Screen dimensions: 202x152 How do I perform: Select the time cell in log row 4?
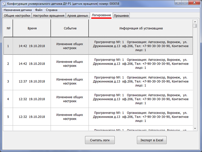[x=32, y=99]
